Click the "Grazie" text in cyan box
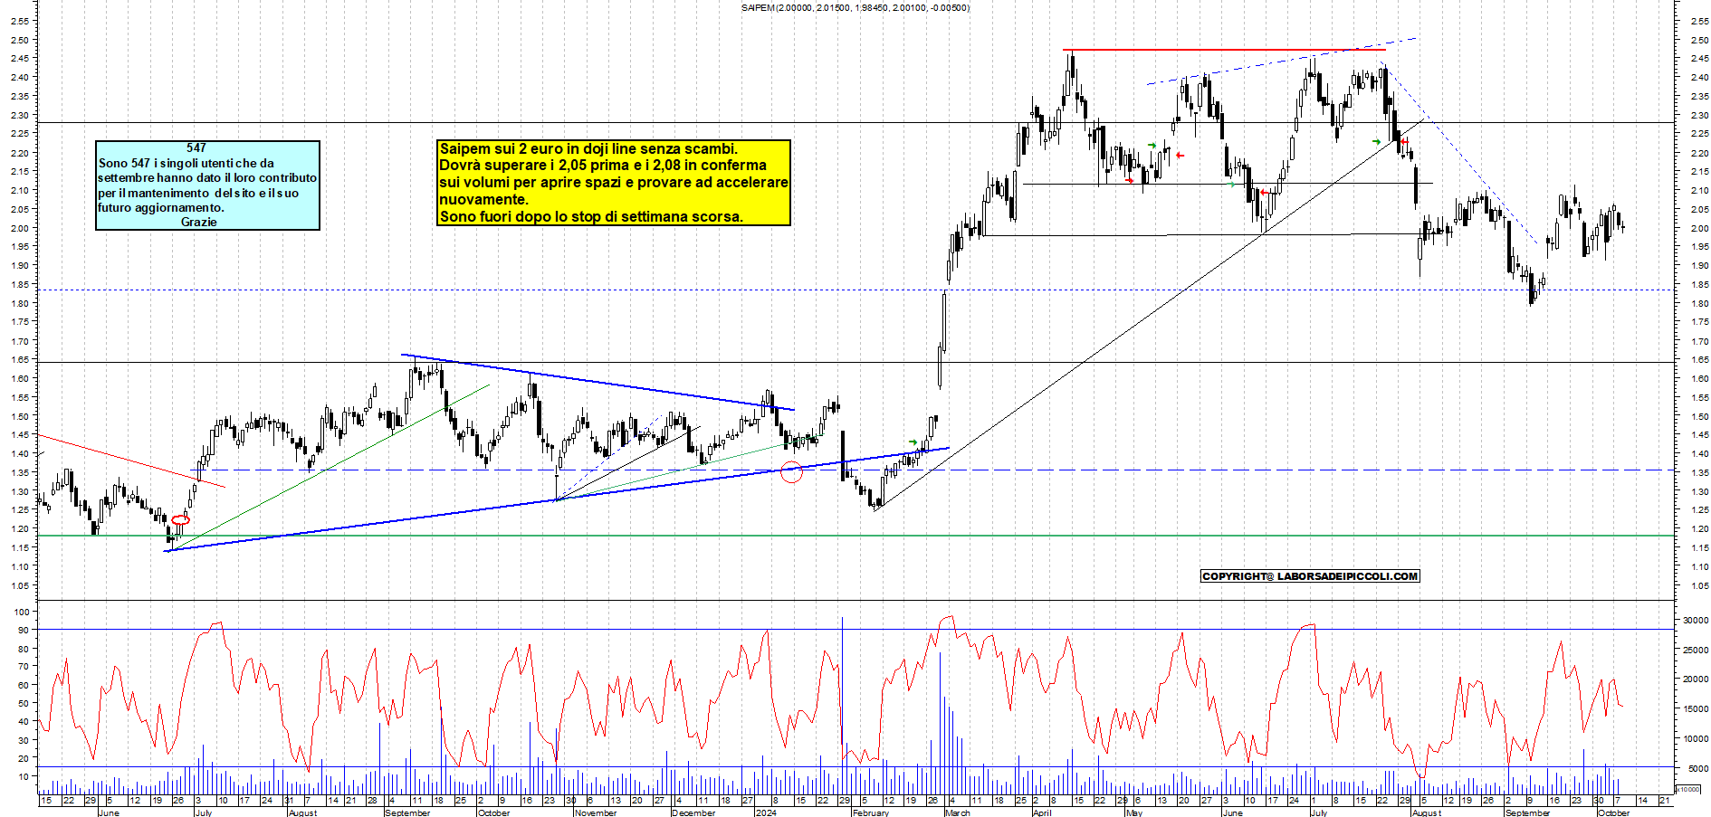 click(198, 222)
